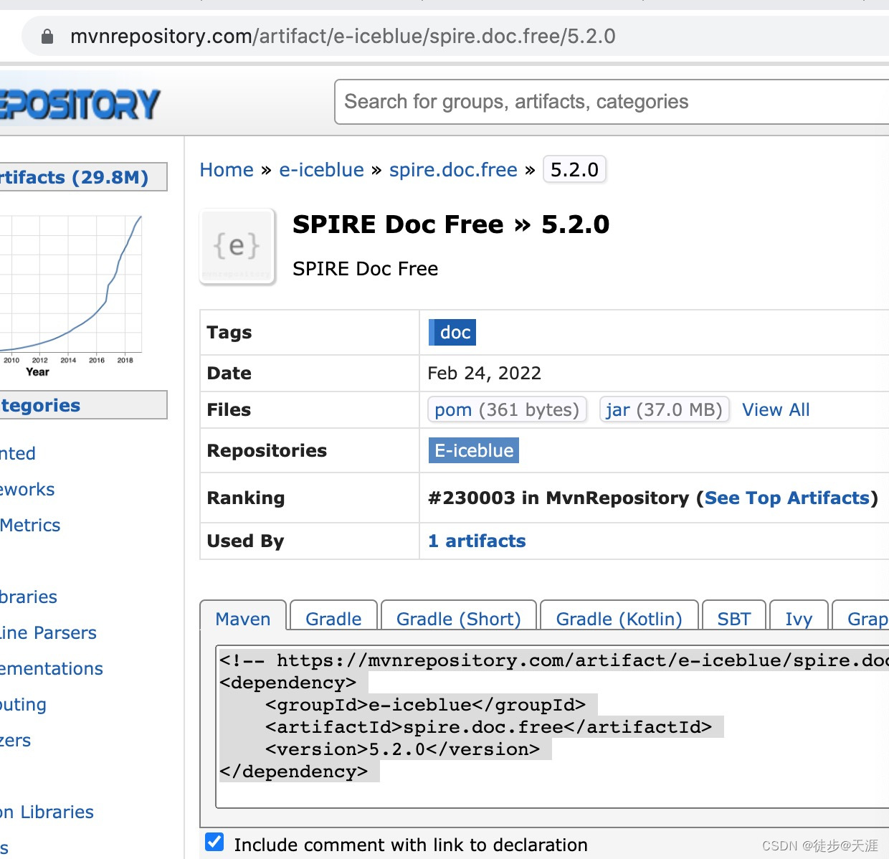Switch to the Gradle tab
The image size is (889, 859).
point(333,618)
